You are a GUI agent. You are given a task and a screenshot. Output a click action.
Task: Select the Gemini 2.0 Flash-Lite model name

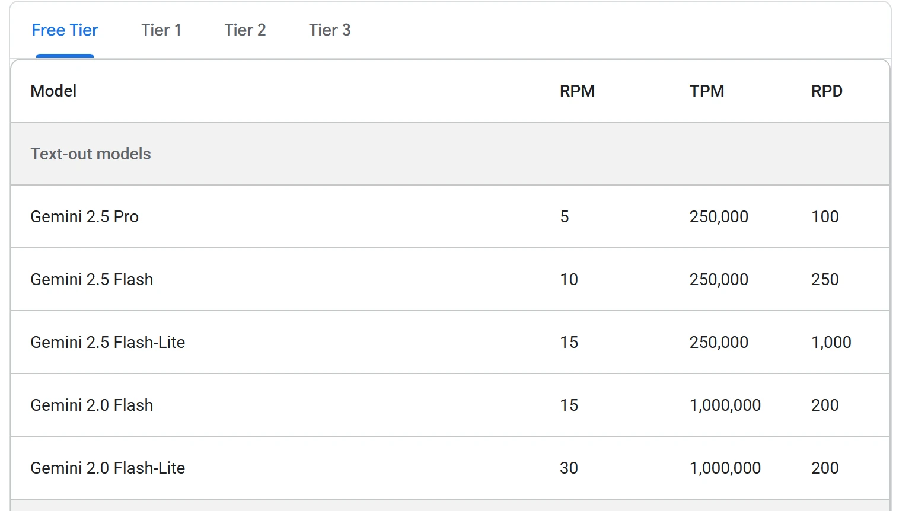[x=108, y=468]
